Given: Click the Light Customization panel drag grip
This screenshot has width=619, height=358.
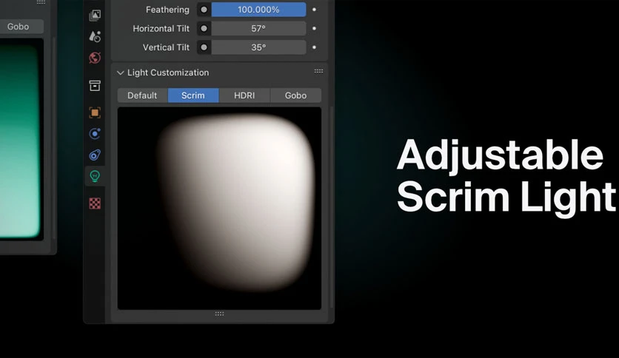Looking at the screenshot, I should (x=318, y=71).
